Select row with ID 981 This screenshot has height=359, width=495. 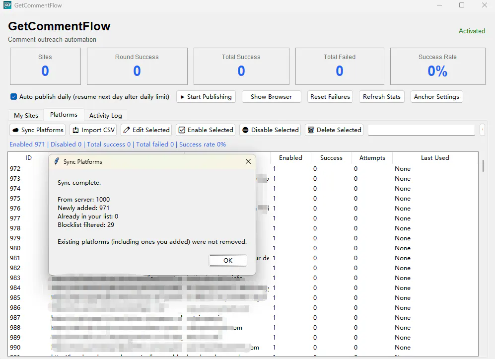(243, 258)
